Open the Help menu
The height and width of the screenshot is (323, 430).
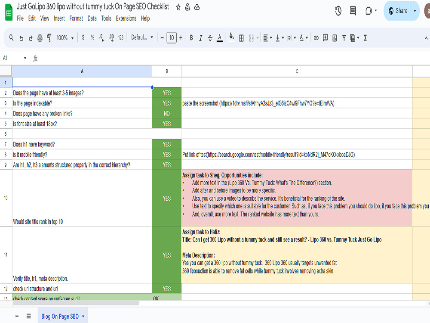pyautogui.click(x=145, y=19)
